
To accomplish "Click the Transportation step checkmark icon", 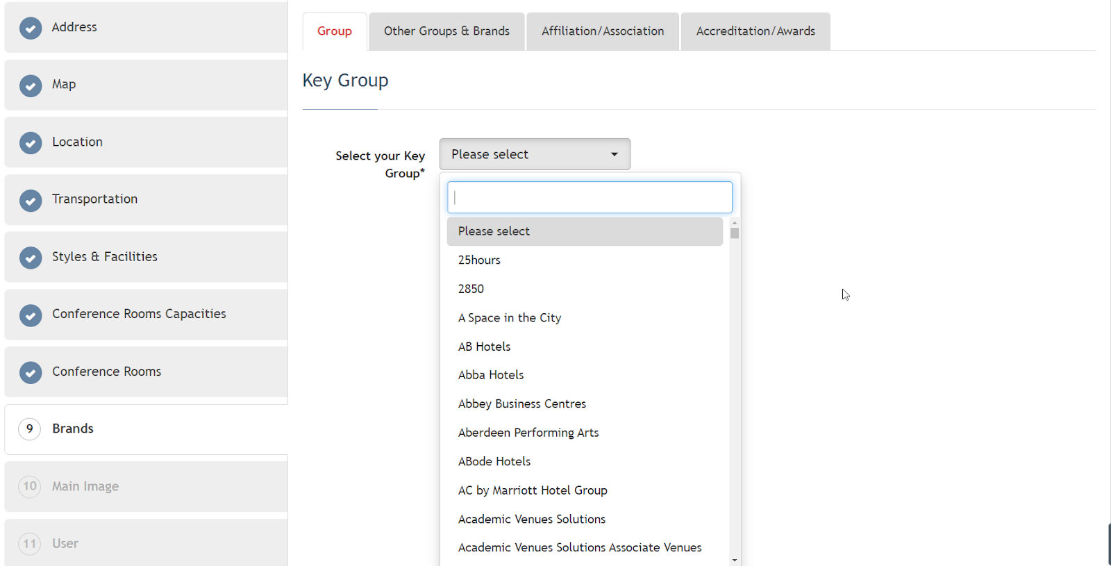I will point(30,201).
